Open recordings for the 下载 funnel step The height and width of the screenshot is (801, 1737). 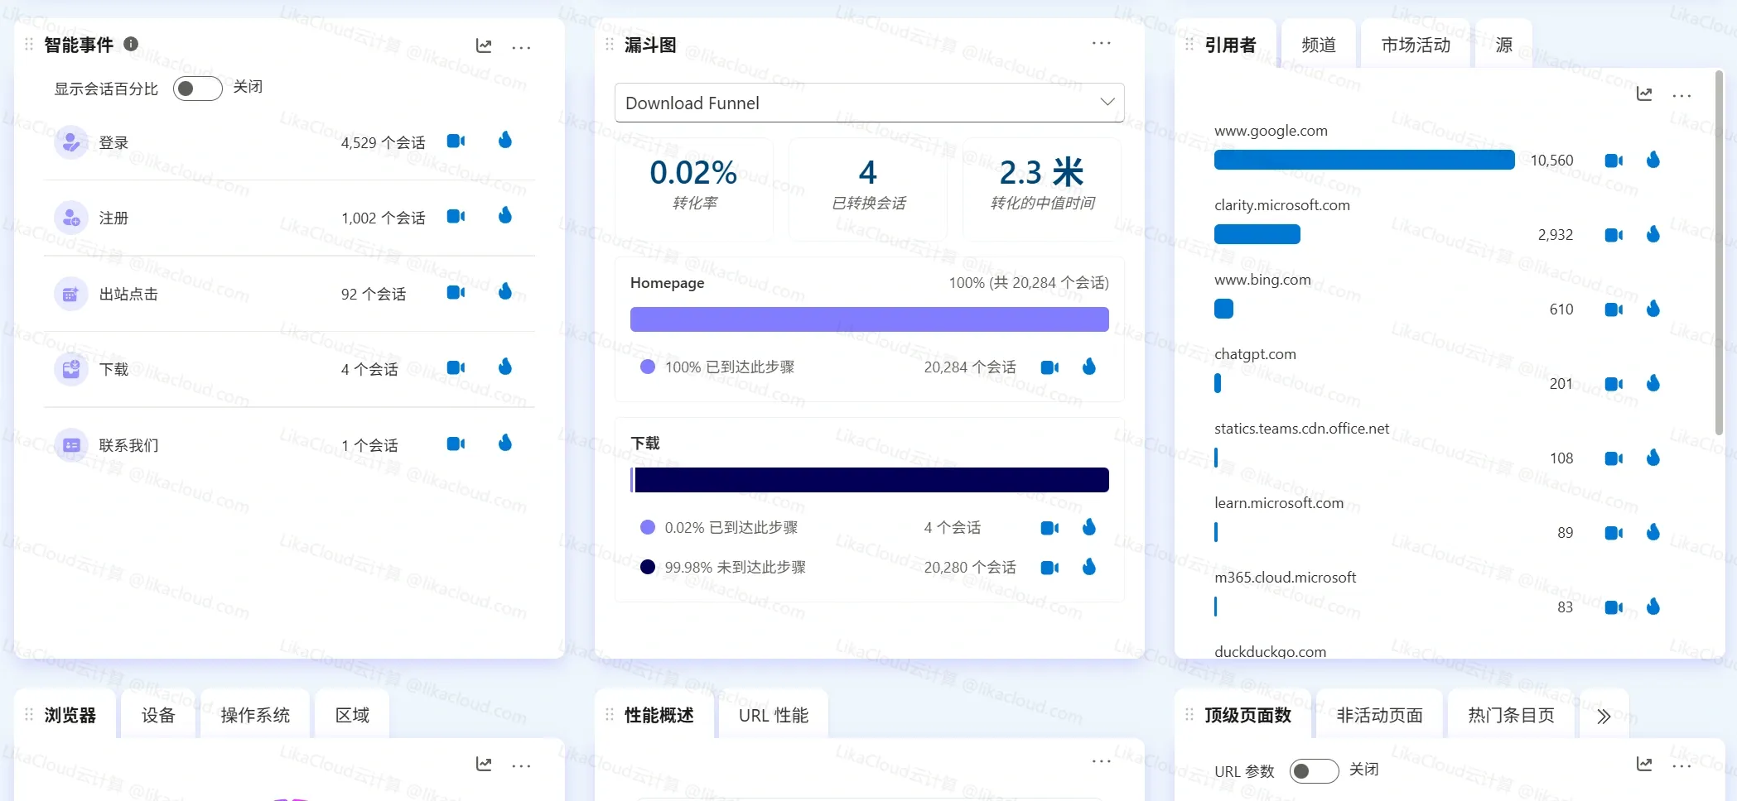1049,527
